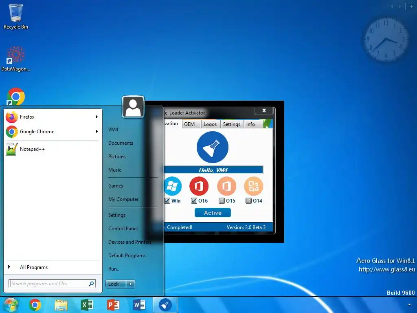The image size is (417, 313).
Task: Close the Re-Loader Activator window
Action: point(264,110)
